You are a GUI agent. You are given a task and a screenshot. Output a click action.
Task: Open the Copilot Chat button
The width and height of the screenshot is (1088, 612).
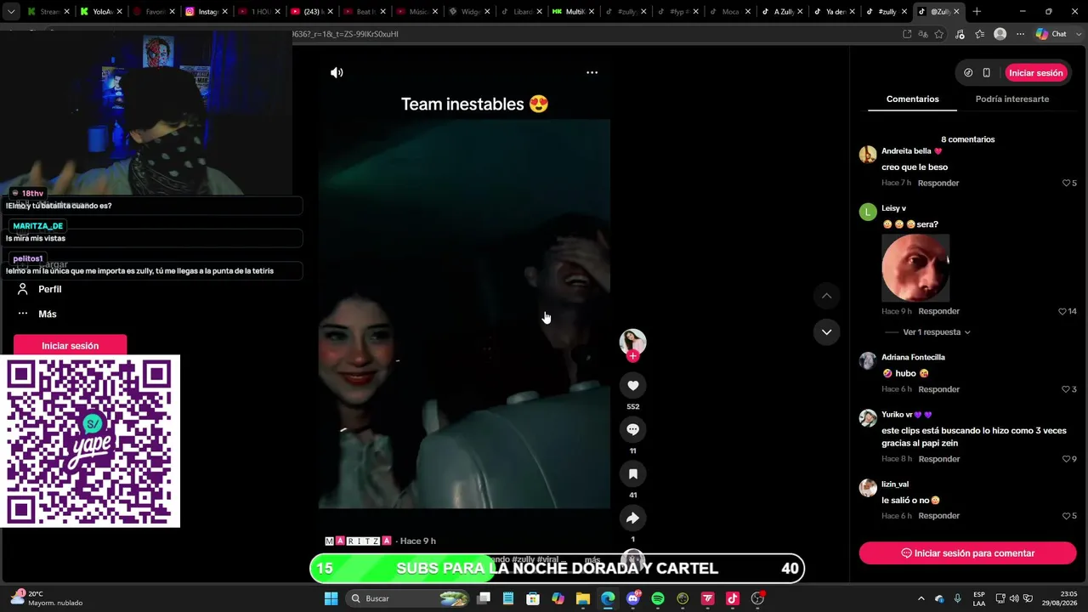coord(1051,34)
